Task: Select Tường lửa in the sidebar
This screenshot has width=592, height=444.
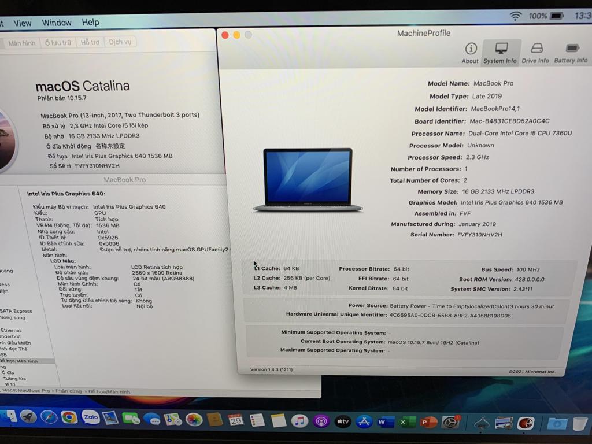Action: [x=14, y=378]
